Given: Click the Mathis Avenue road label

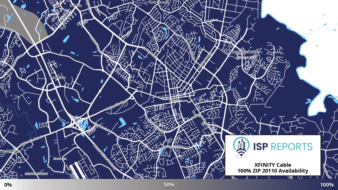Looking at the screenshot, I should pyautogui.click(x=205, y=60).
